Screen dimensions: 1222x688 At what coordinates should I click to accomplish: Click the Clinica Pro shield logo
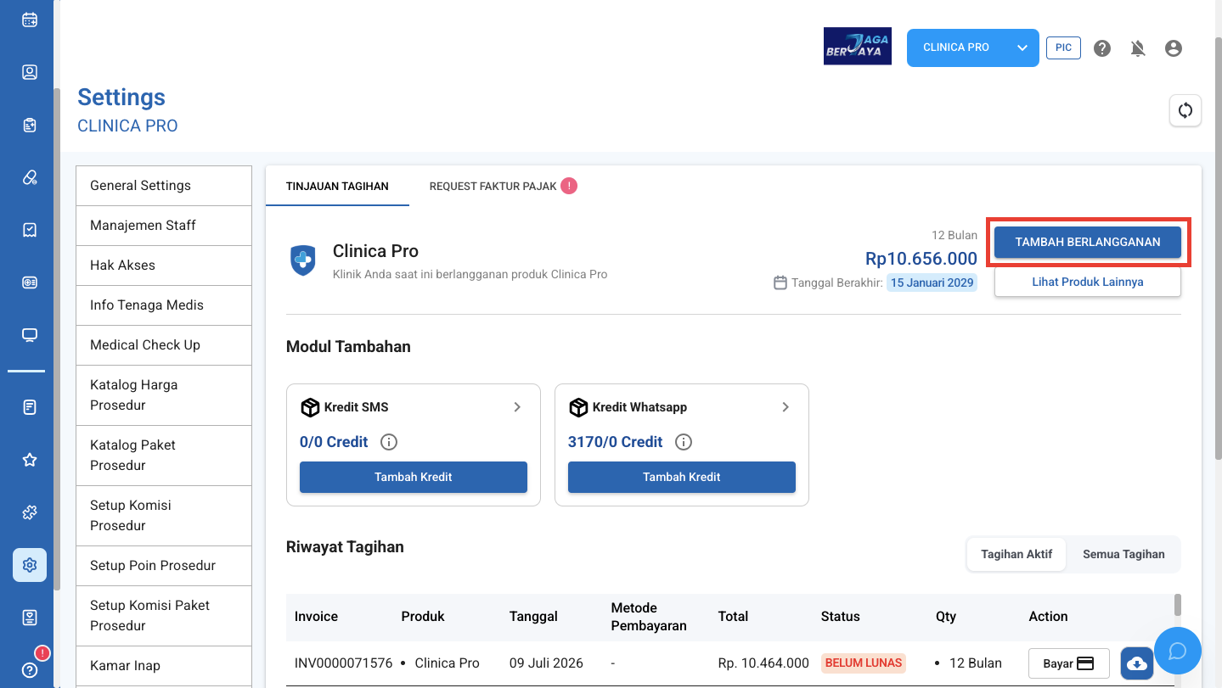tap(303, 260)
